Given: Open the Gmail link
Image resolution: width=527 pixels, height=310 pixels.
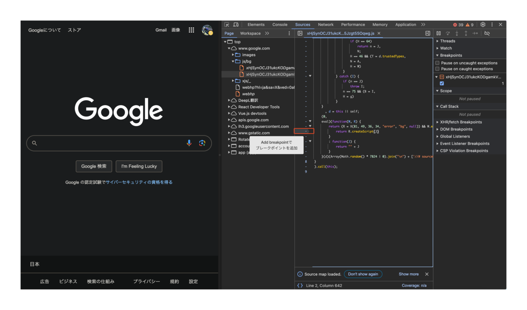Looking at the screenshot, I should pyautogui.click(x=161, y=30).
